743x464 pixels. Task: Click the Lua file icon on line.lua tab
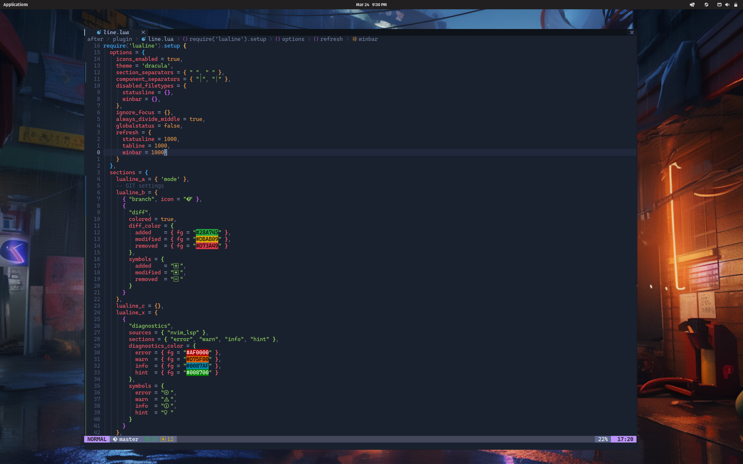click(99, 32)
